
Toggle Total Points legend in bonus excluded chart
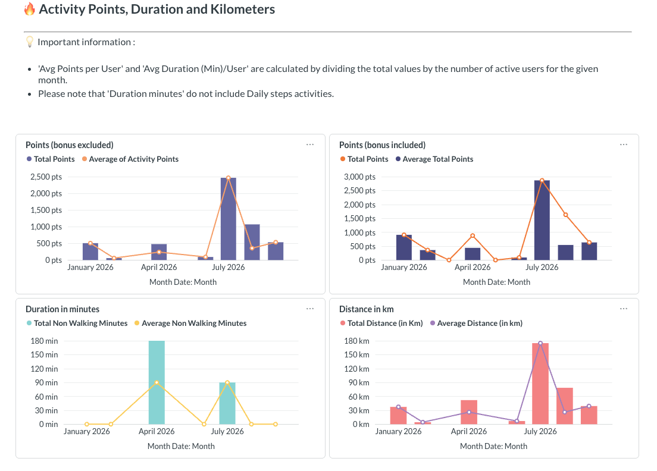pos(50,159)
